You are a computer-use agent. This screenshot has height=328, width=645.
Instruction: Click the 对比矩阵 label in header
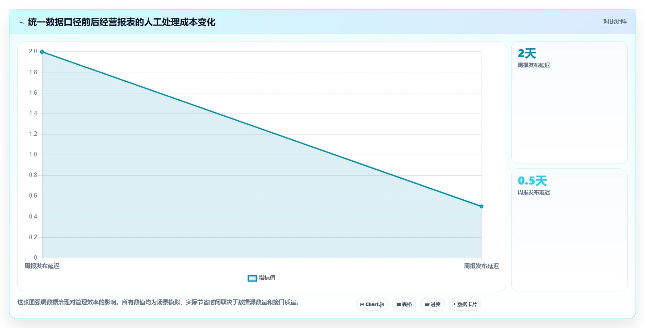pos(615,22)
